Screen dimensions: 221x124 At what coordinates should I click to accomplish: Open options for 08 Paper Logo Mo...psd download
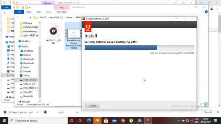pos(37,112)
